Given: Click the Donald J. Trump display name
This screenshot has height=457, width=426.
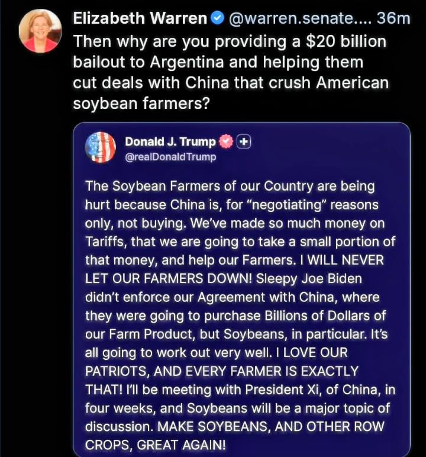Looking at the screenshot, I should click(x=170, y=142).
